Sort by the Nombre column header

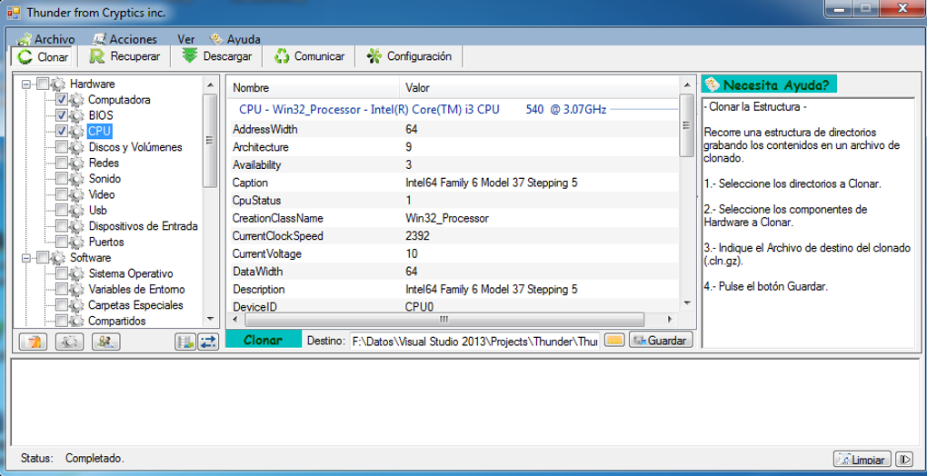pyautogui.click(x=313, y=88)
